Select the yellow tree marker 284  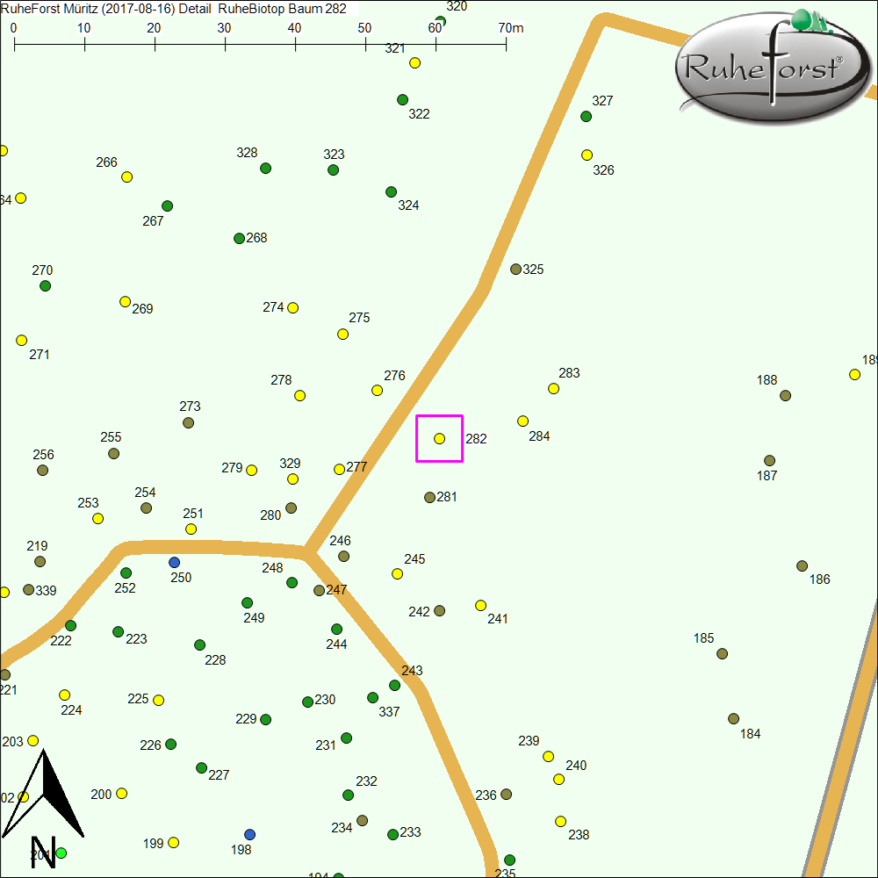522,421
